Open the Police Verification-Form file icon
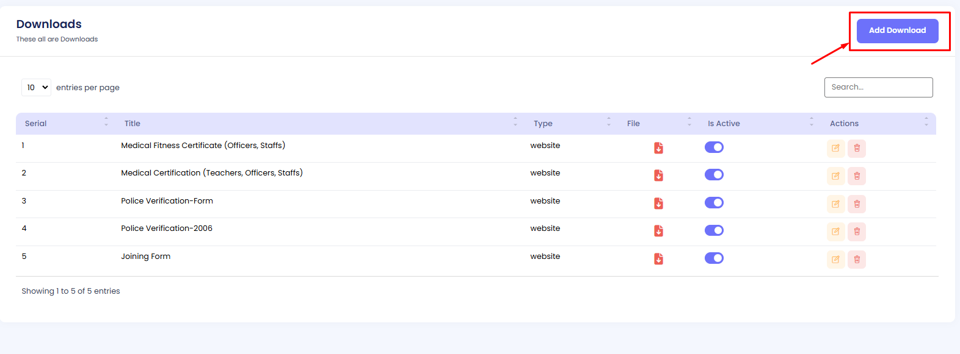Image resolution: width=960 pixels, height=354 pixels. tap(658, 204)
